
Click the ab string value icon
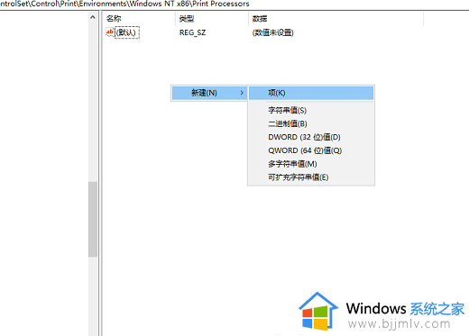pyautogui.click(x=110, y=32)
